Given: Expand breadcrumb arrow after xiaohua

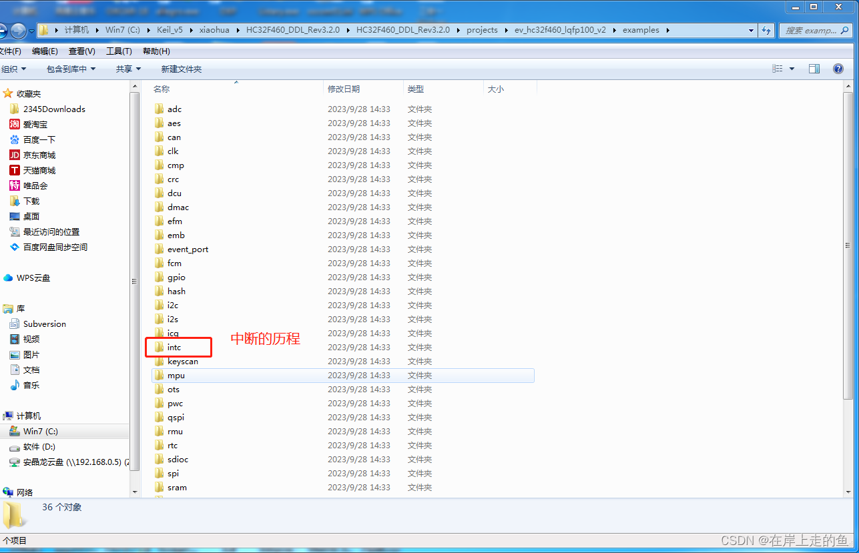Looking at the screenshot, I should (237, 30).
